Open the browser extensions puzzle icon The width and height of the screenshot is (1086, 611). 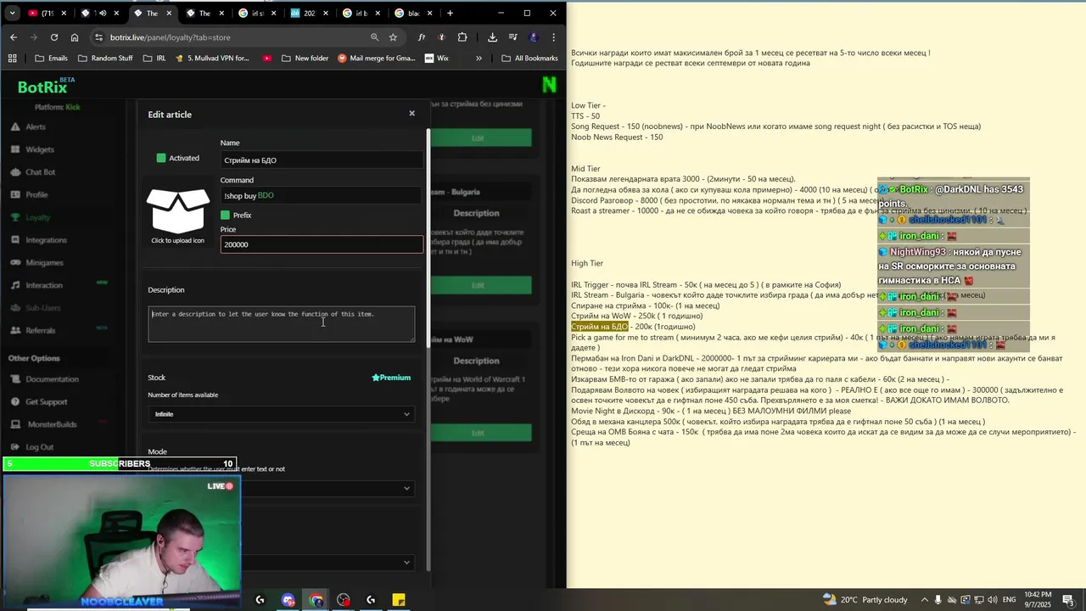pos(462,37)
